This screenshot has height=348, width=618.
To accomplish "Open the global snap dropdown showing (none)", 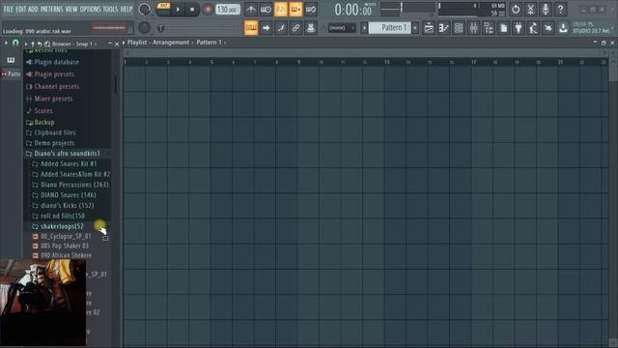I will (x=342, y=28).
